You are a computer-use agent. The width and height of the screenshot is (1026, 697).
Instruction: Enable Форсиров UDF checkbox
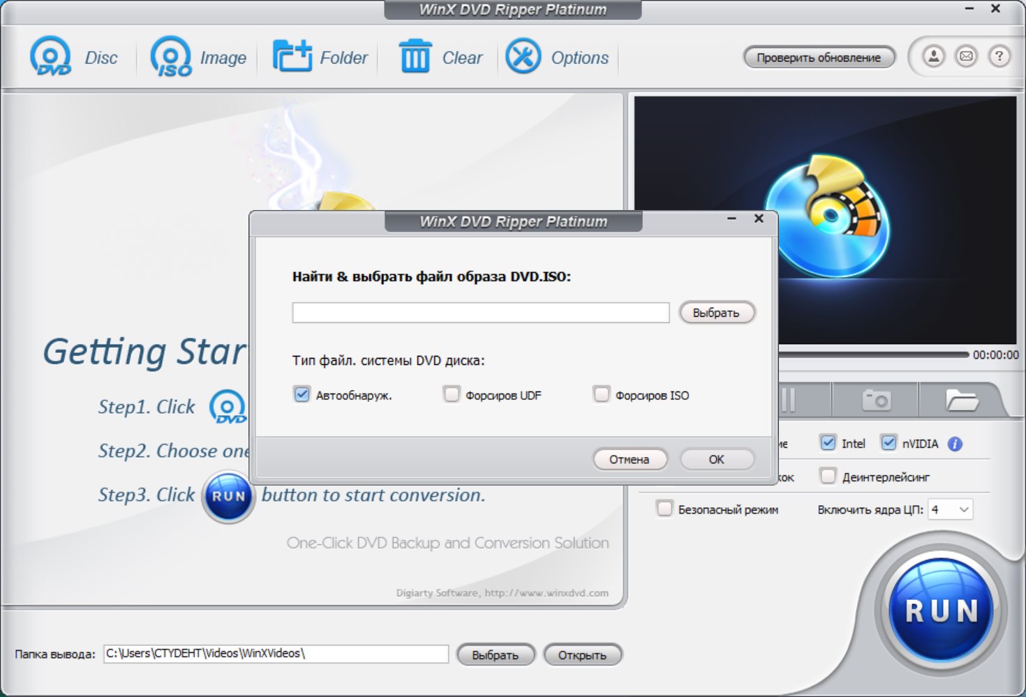452,394
